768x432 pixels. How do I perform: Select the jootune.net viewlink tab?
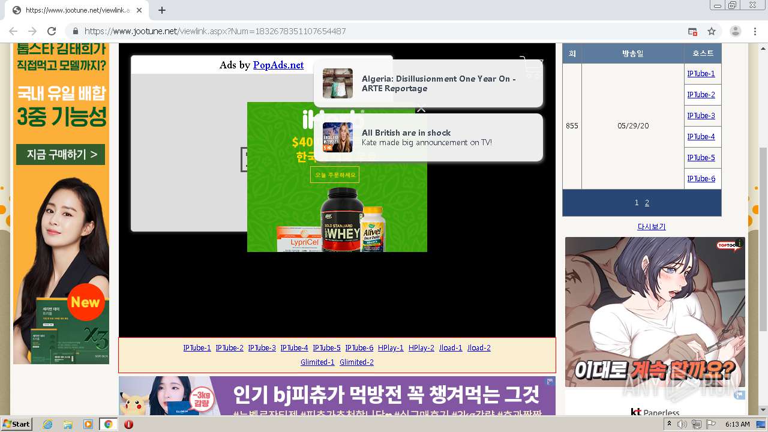click(77, 10)
